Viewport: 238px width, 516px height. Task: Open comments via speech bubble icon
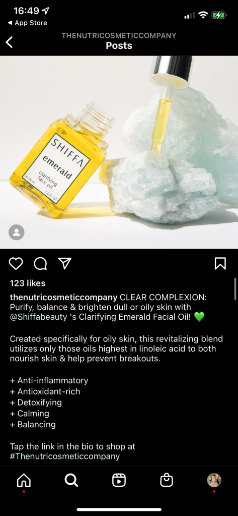pyautogui.click(x=40, y=263)
